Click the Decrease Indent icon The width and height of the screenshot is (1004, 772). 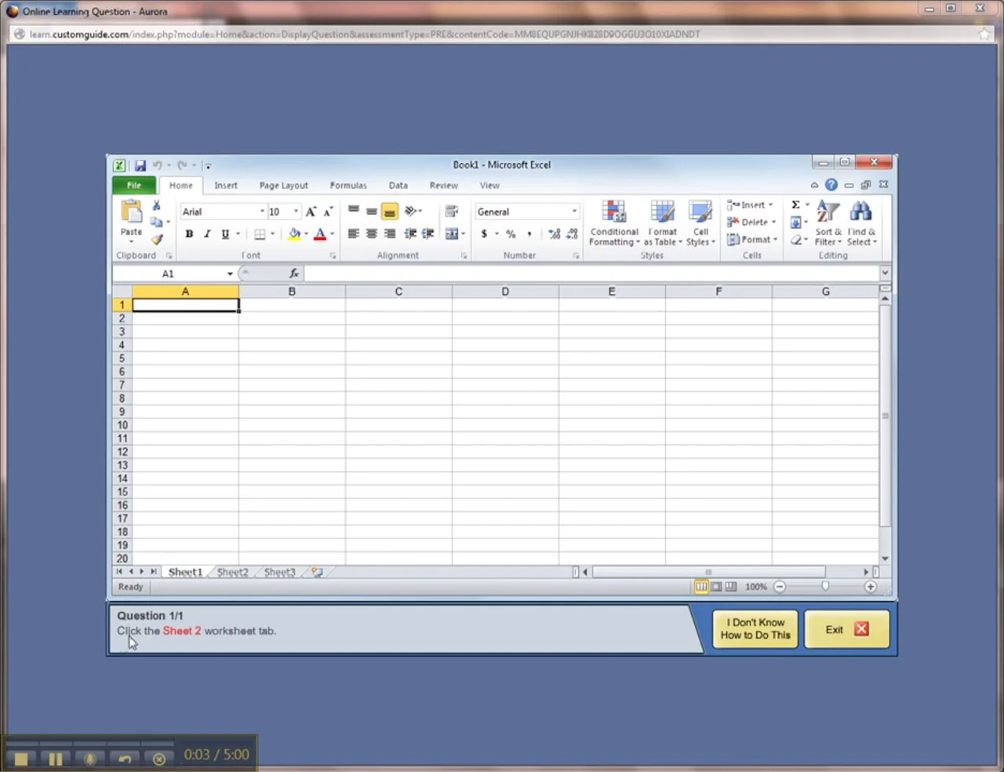(x=410, y=234)
